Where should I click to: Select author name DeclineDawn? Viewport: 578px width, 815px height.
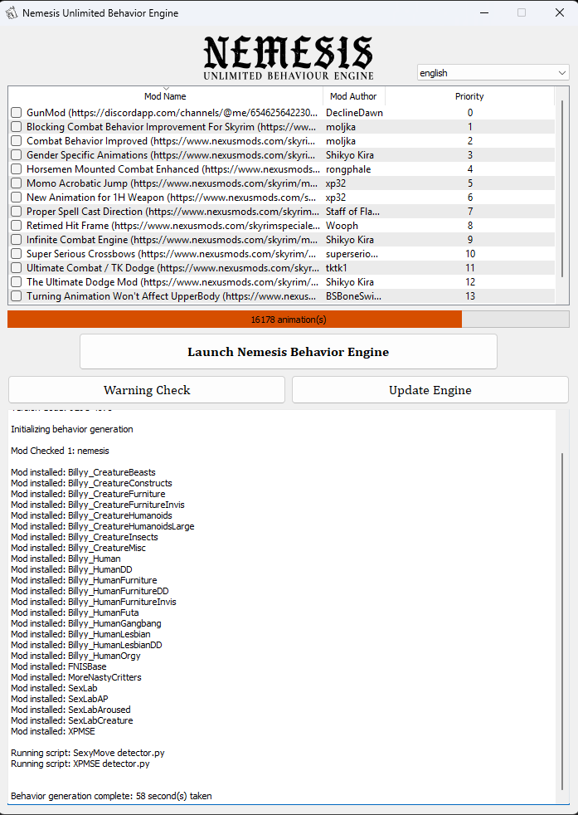click(354, 113)
